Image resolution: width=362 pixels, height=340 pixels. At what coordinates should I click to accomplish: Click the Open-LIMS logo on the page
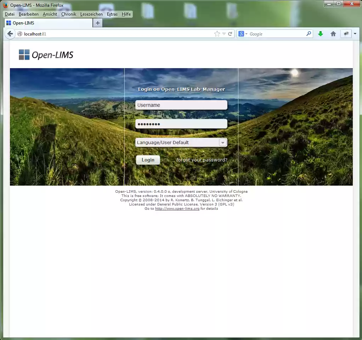pyautogui.click(x=46, y=54)
